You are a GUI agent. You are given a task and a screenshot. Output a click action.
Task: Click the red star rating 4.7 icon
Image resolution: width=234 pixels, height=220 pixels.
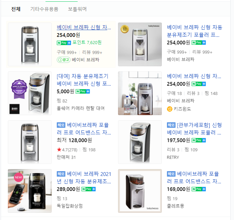pos(59,150)
